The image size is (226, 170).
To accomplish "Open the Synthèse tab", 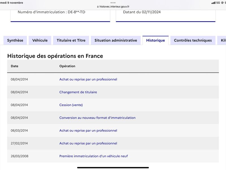I will point(15,40).
